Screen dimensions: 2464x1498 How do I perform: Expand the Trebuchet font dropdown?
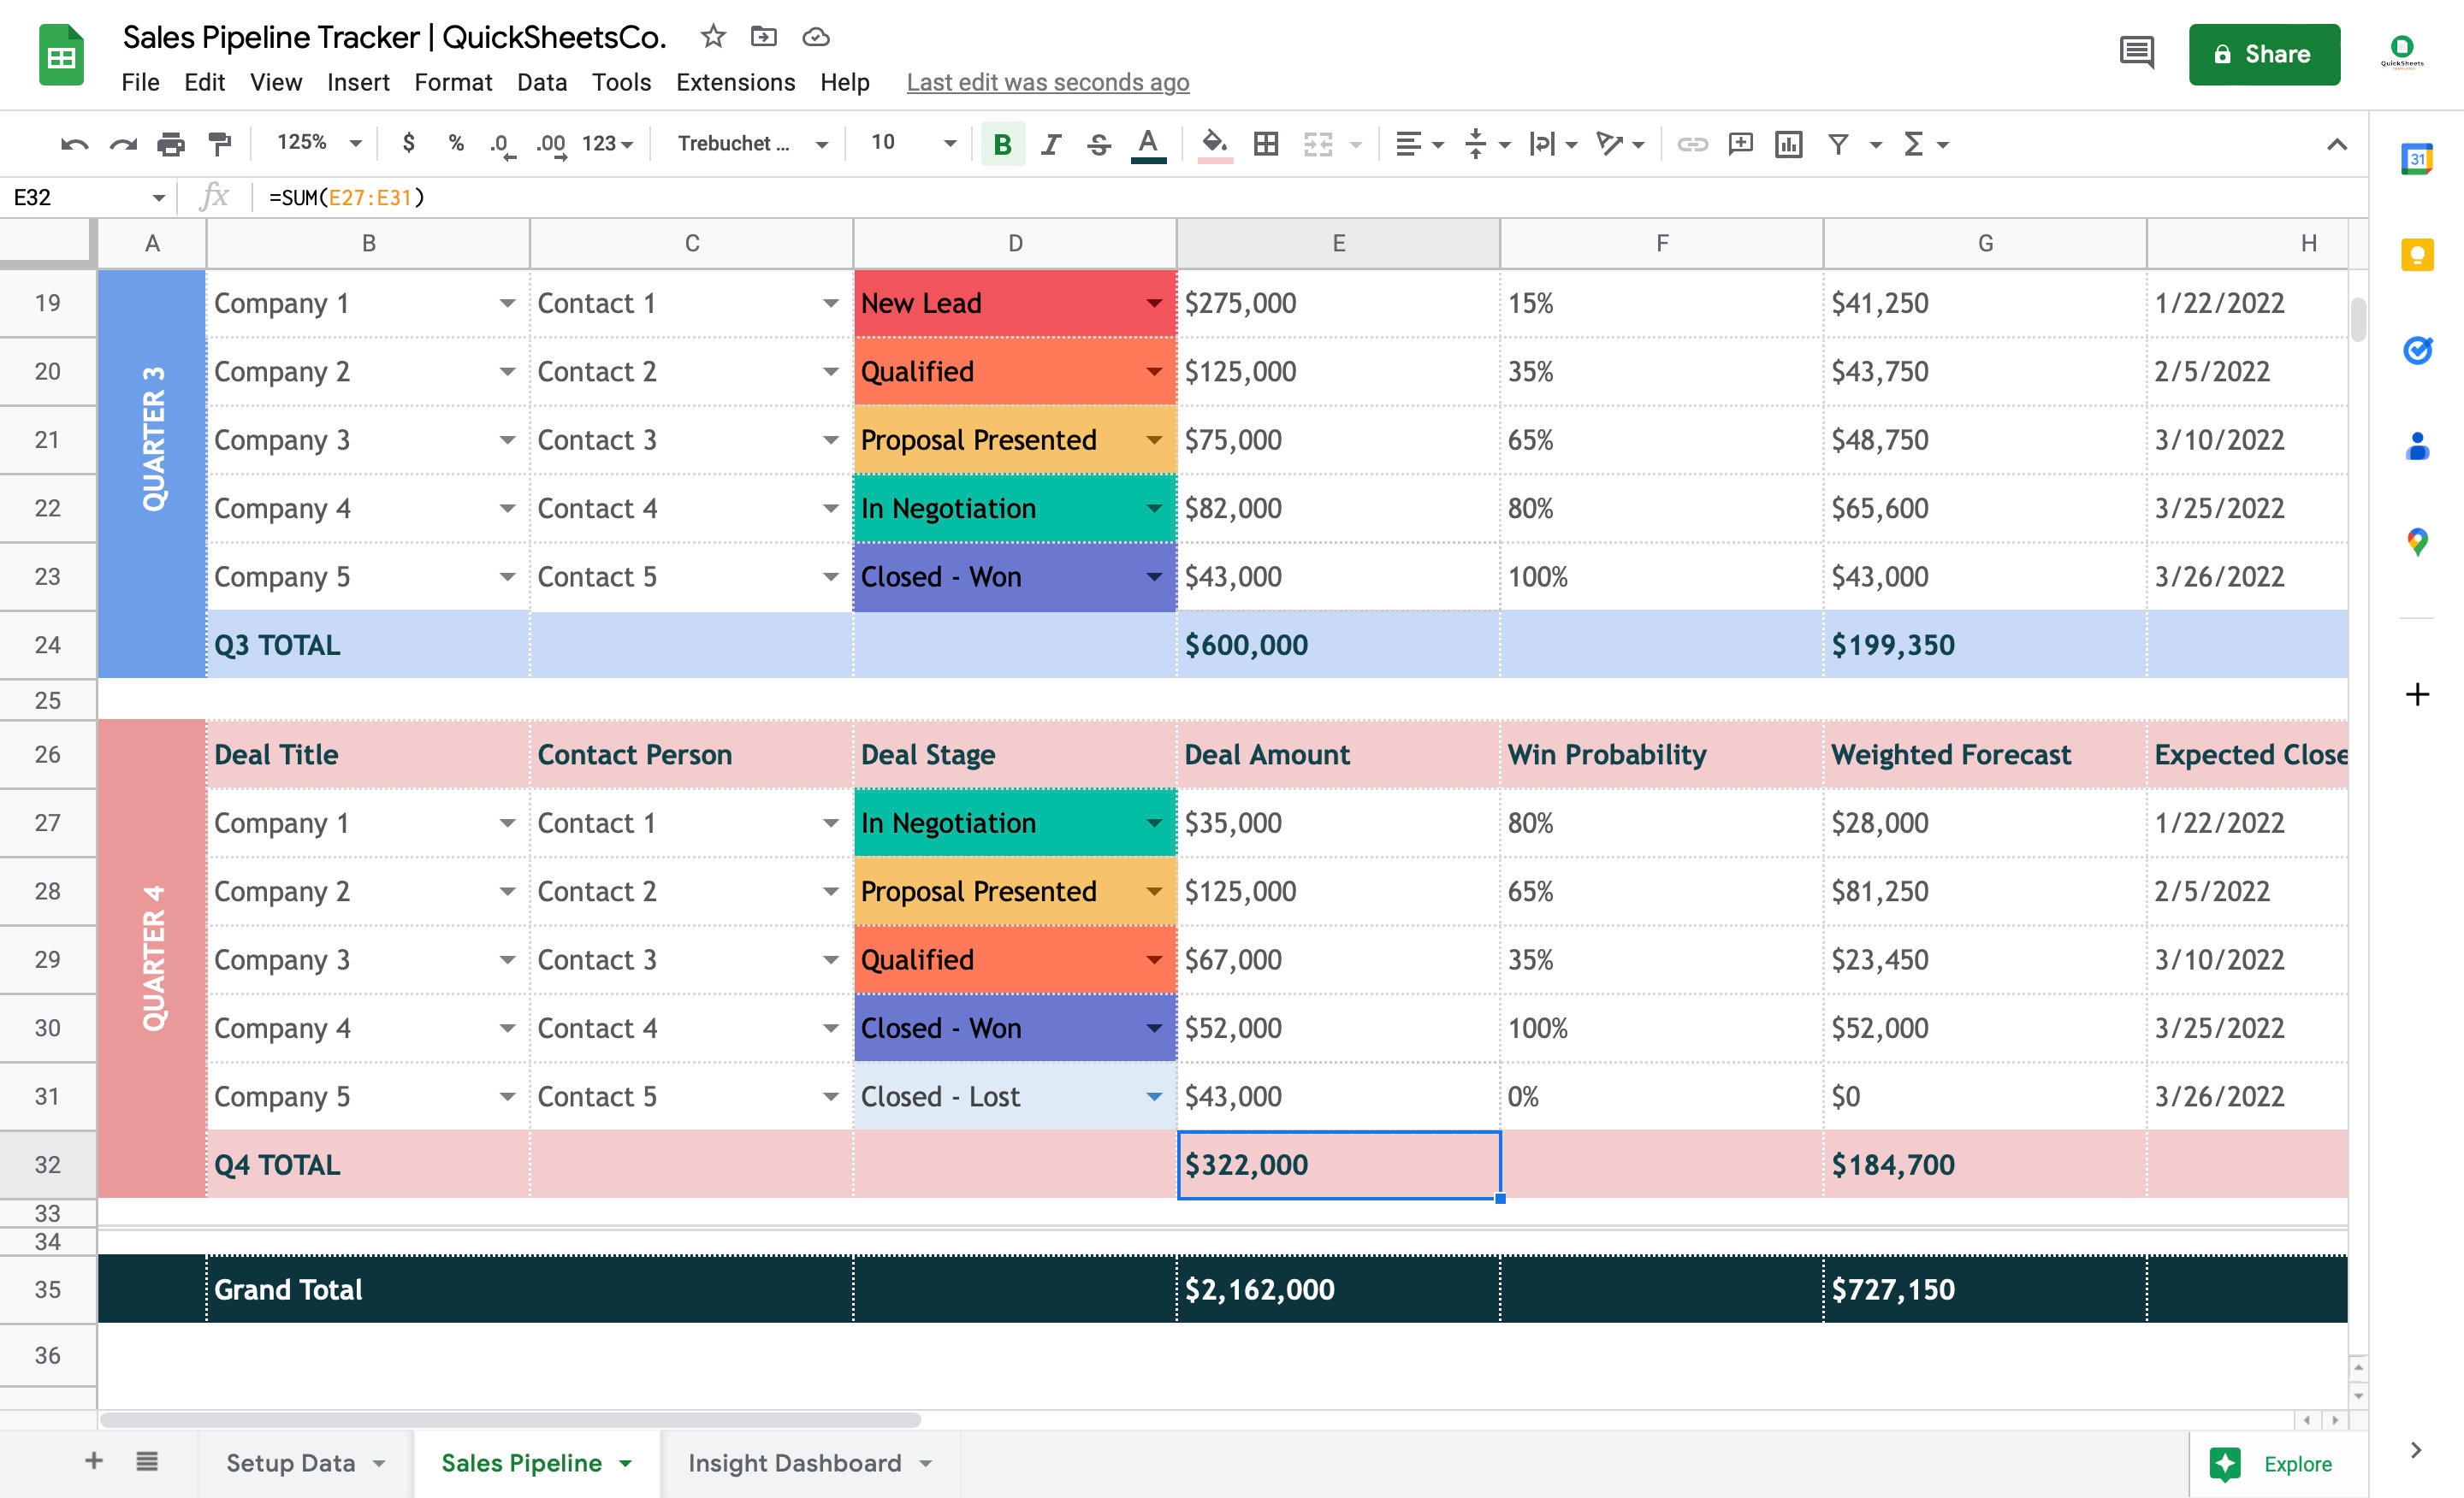[x=752, y=143]
